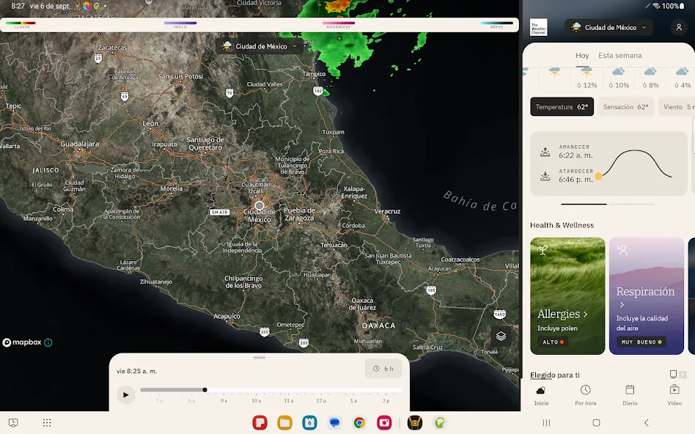Click the radar timeline slider handle

pyautogui.click(x=205, y=390)
